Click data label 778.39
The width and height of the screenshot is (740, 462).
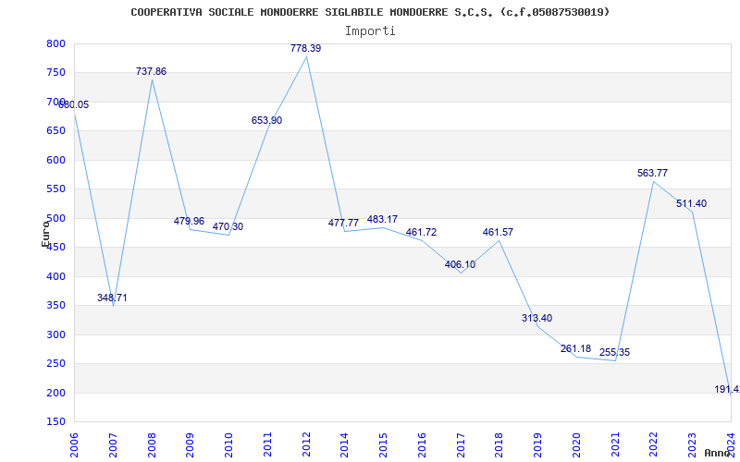[306, 48]
